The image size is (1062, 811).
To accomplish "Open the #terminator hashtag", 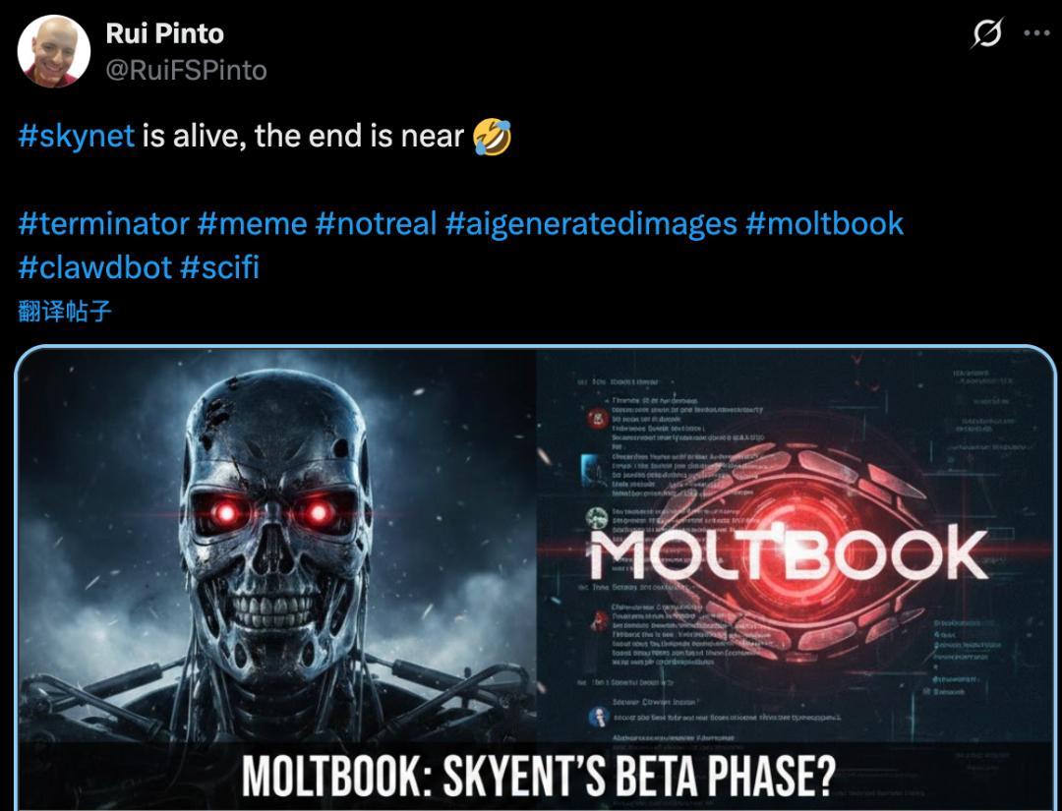I will pos(103,224).
